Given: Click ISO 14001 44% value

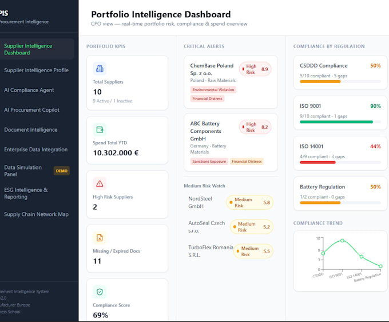Looking at the screenshot, I should [x=375, y=146].
